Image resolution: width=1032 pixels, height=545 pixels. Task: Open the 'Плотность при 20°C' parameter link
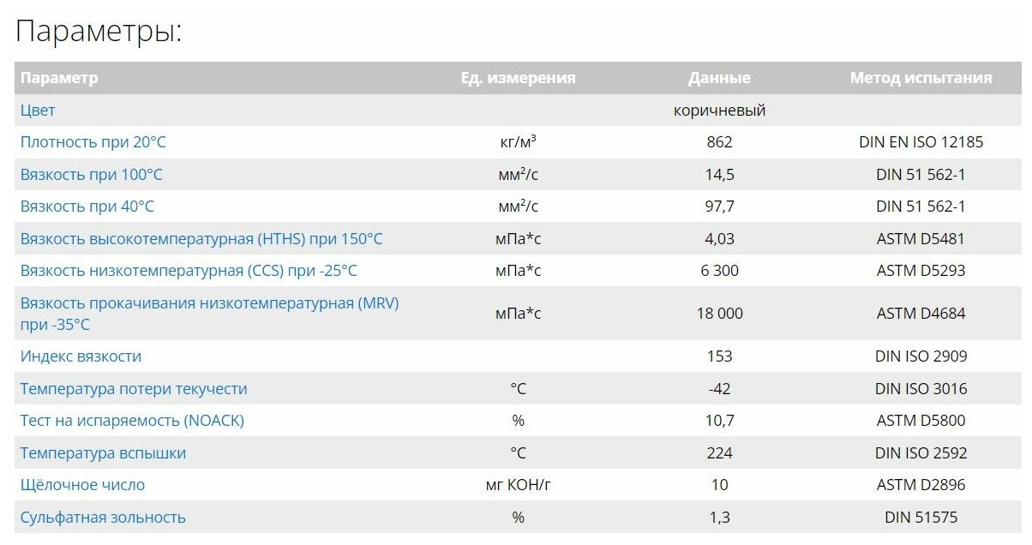(x=93, y=142)
